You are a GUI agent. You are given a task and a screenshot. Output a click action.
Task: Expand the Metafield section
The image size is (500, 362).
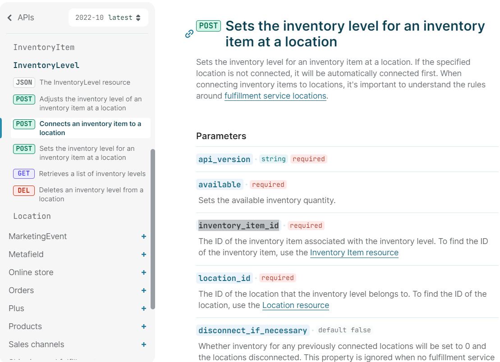pos(143,254)
